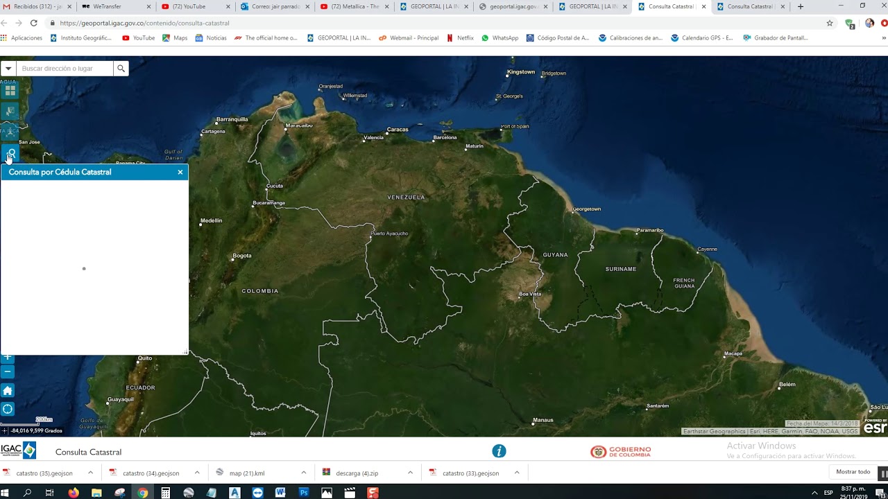Image resolution: width=888 pixels, height=499 pixels.
Task: Reload the current page
Action: pos(33,23)
